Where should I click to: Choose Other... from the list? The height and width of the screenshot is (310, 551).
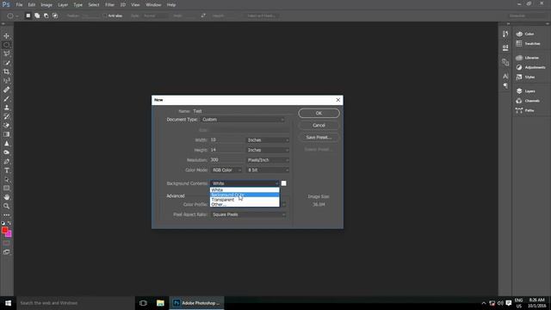(245, 204)
